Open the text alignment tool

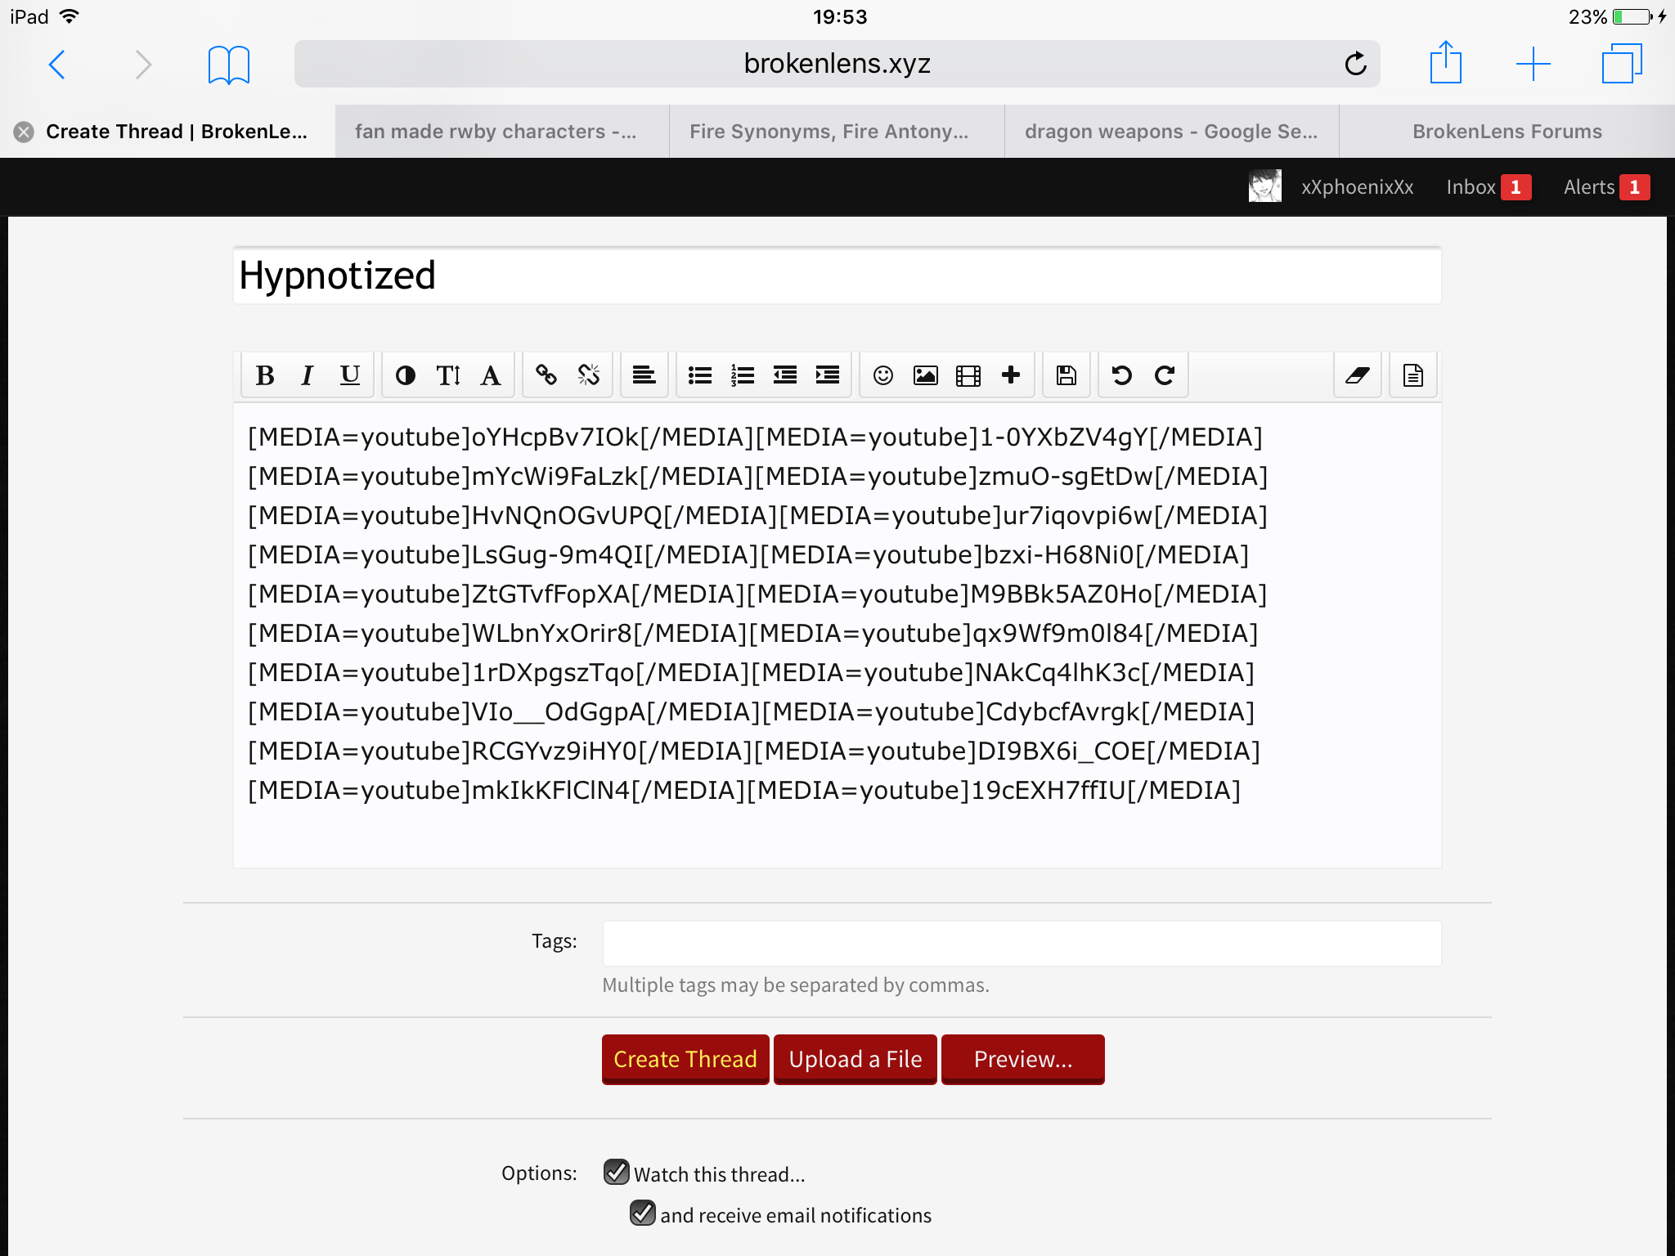[x=644, y=375]
